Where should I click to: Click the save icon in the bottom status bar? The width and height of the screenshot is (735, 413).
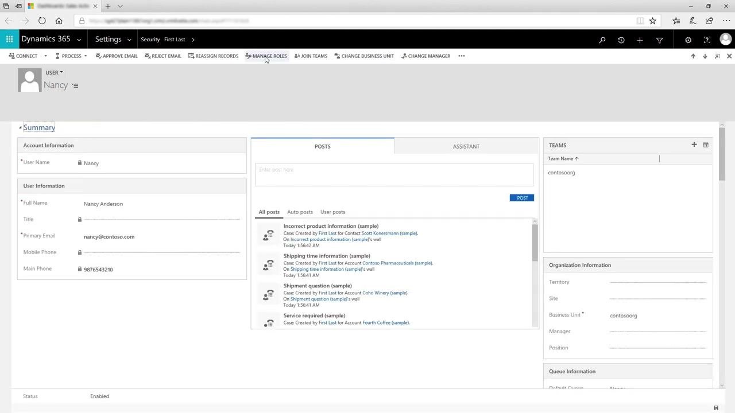716,408
